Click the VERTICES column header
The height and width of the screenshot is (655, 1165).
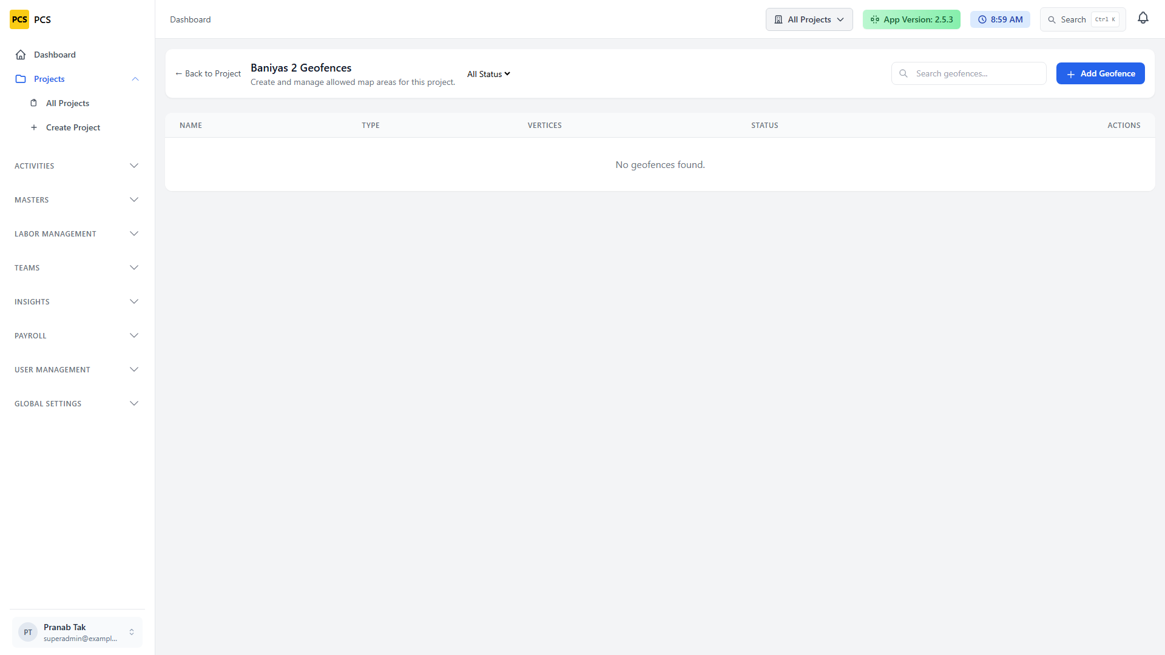click(544, 126)
